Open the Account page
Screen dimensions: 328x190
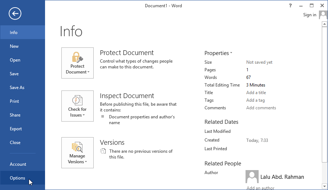[23, 164]
